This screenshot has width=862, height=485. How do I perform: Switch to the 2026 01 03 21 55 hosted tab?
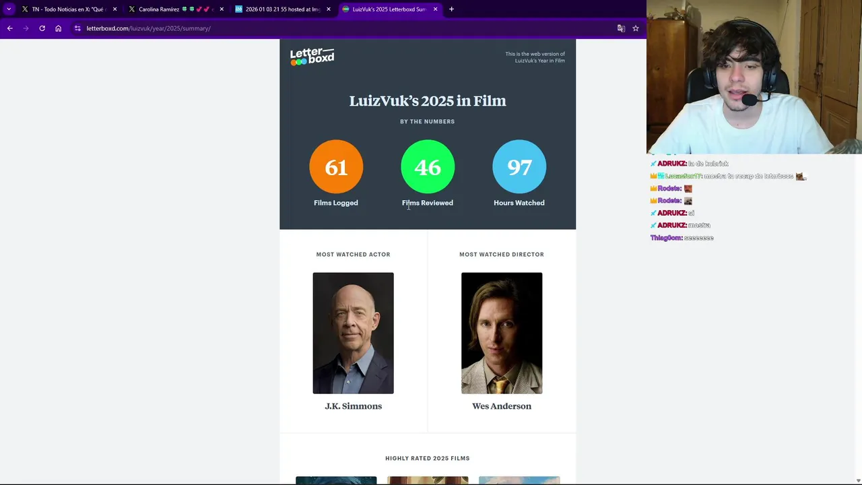tap(283, 9)
